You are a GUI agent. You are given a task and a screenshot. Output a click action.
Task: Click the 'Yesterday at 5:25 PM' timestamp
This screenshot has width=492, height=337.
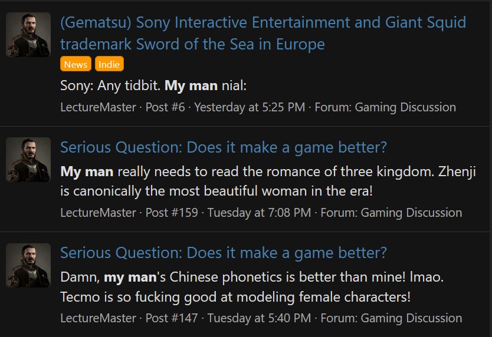pos(250,107)
